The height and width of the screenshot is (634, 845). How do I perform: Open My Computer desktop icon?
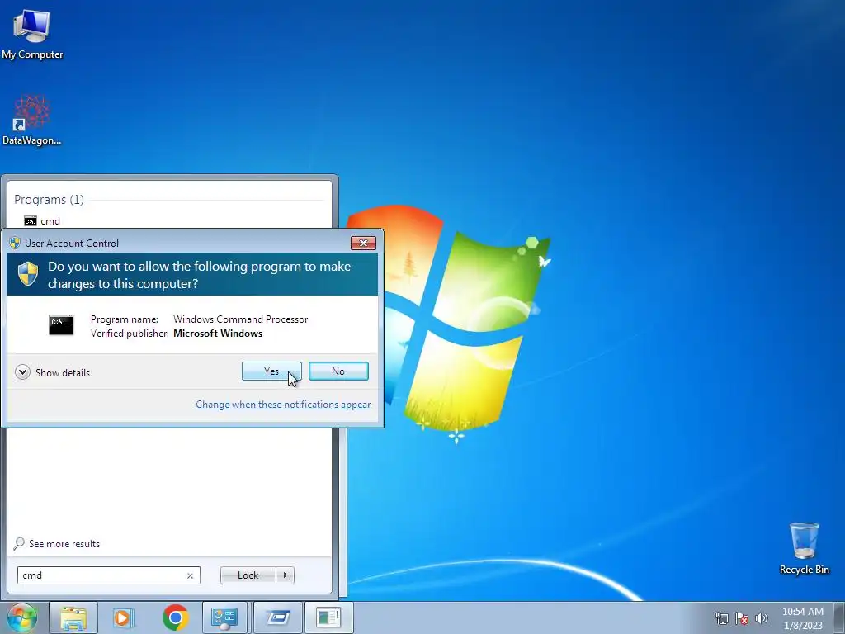32,35
